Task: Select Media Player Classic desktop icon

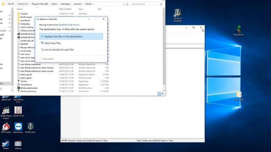Action: (x=6, y=113)
